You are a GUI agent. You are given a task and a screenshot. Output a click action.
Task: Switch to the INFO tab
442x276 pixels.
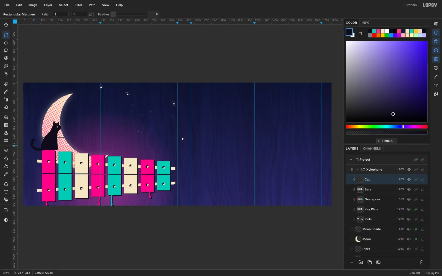[x=365, y=23]
